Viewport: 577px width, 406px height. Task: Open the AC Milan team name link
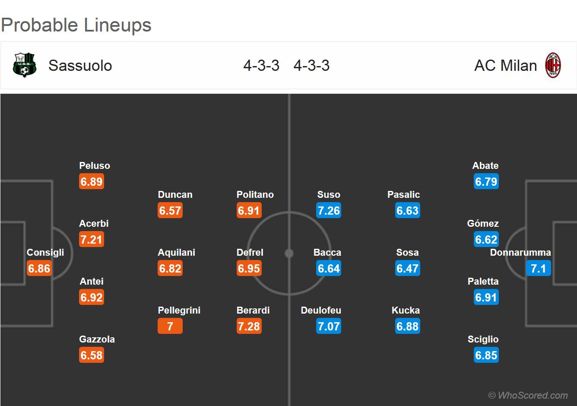tap(505, 66)
